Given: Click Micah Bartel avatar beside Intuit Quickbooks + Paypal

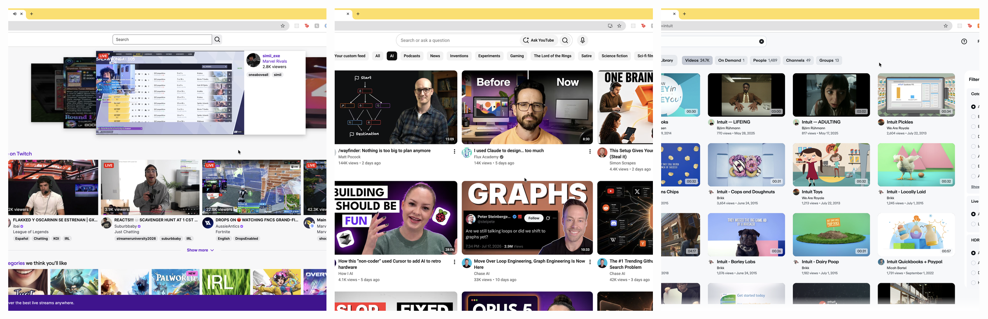Looking at the screenshot, I should [881, 262].
